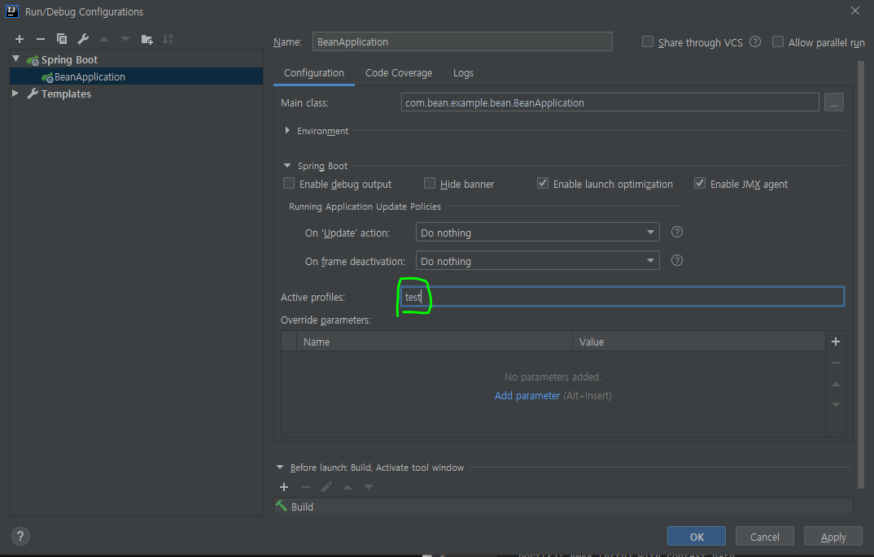
Task: Select the Build task row
Action: 563,507
